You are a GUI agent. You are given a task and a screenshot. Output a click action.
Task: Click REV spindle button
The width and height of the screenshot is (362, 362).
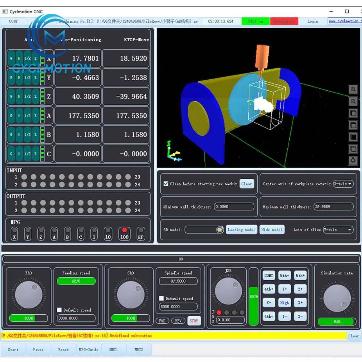point(178,321)
